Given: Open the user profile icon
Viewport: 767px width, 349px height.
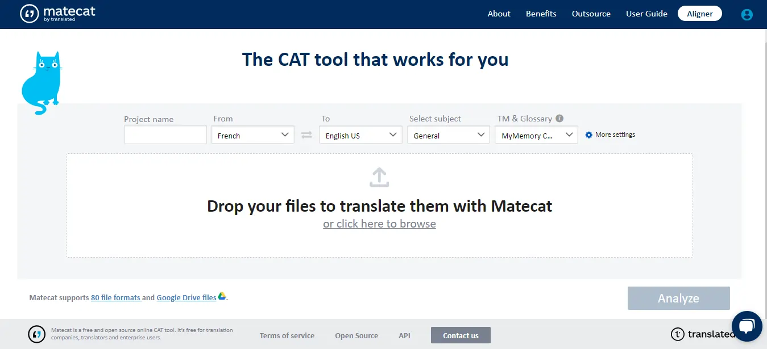Looking at the screenshot, I should pyautogui.click(x=747, y=14).
